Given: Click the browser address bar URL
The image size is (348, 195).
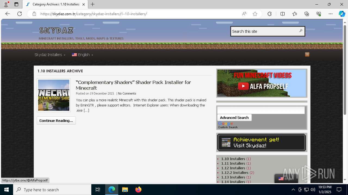Looking at the screenshot, I should coord(94,14).
